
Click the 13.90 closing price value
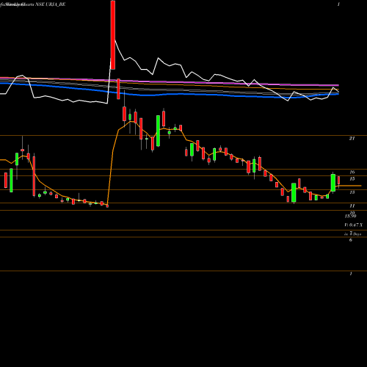[350, 217]
